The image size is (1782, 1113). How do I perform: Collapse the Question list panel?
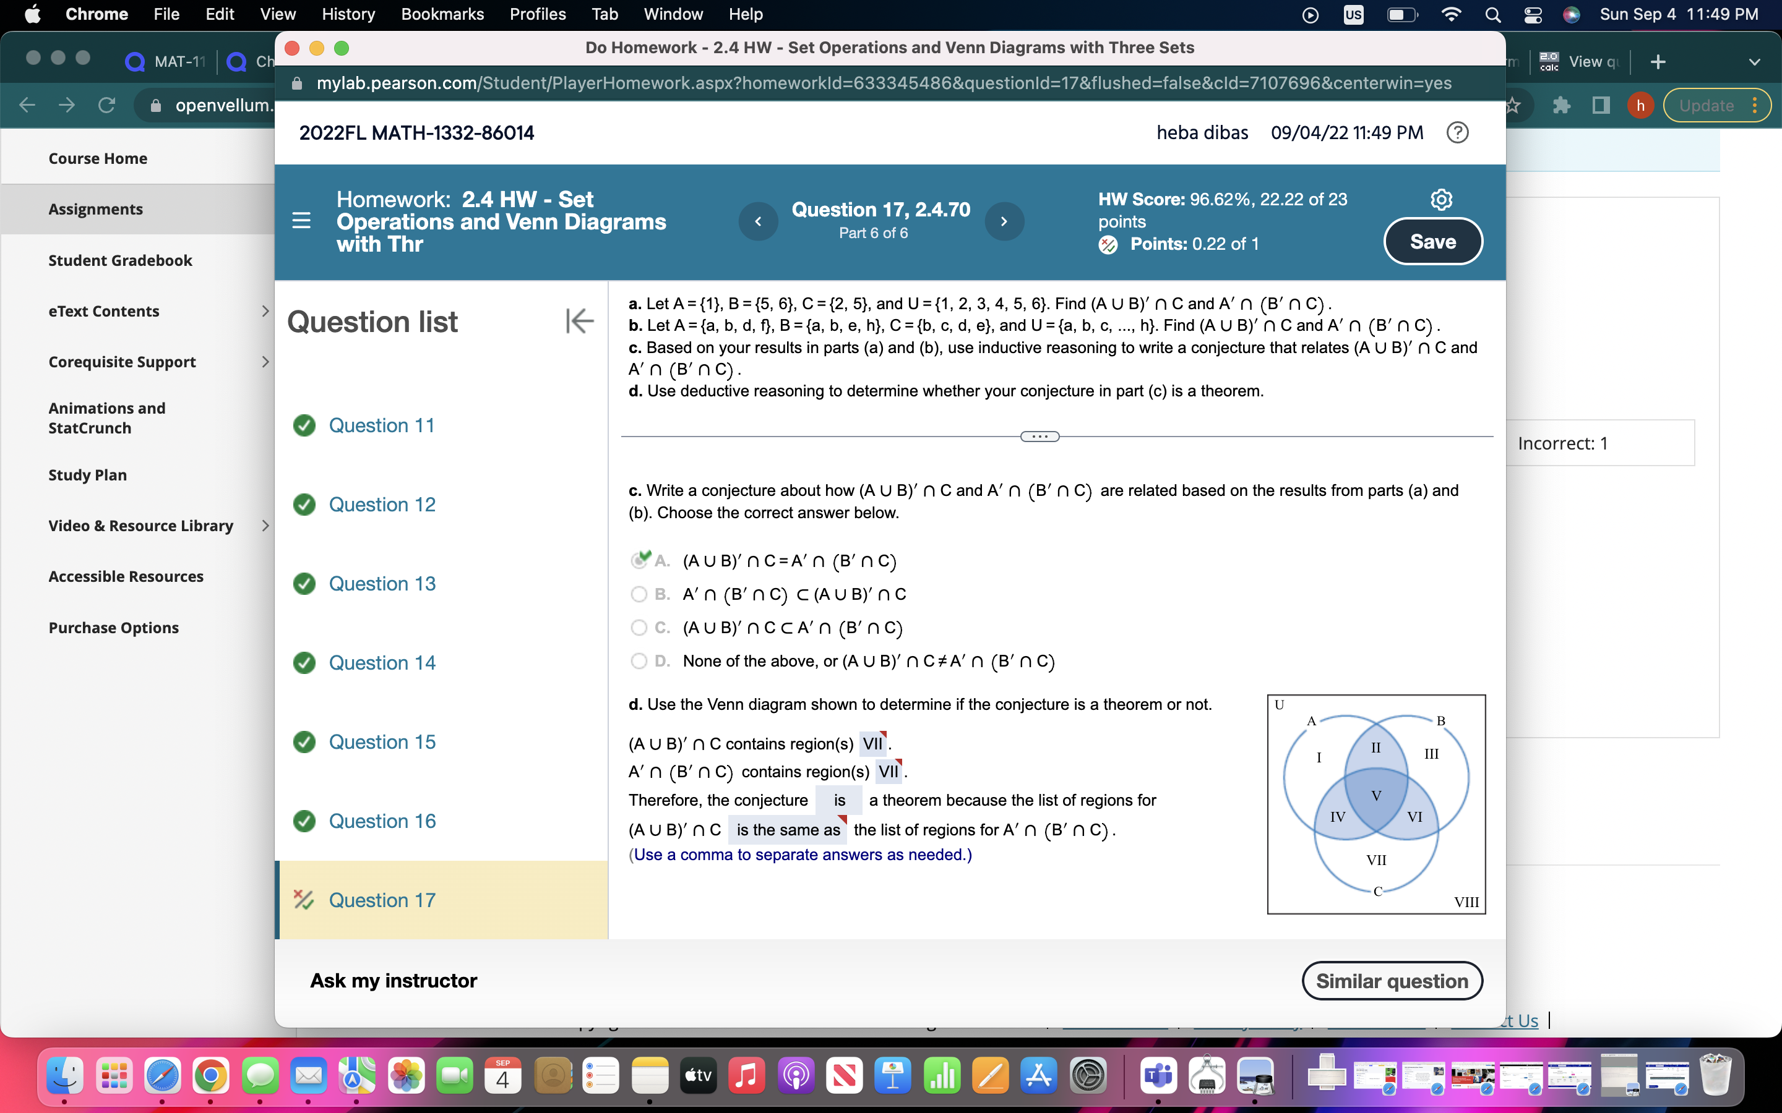tap(580, 320)
